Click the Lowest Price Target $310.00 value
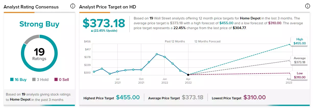Viewport: 313px width, 108px height. pyautogui.click(x=255, y=97)
